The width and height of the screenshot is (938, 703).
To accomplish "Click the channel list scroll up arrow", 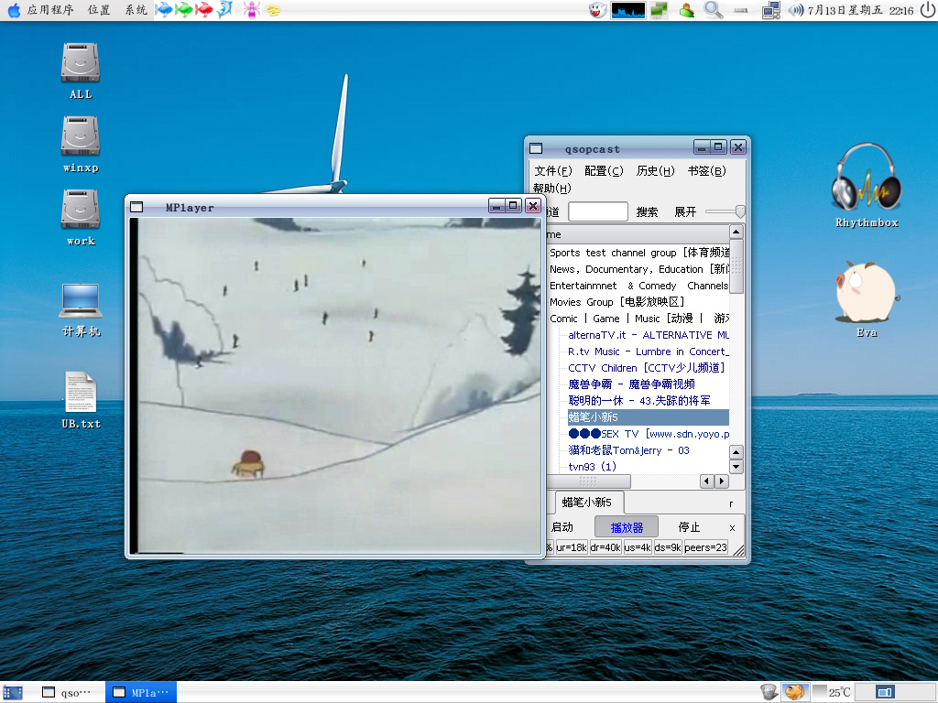I will tap(736, 232).
